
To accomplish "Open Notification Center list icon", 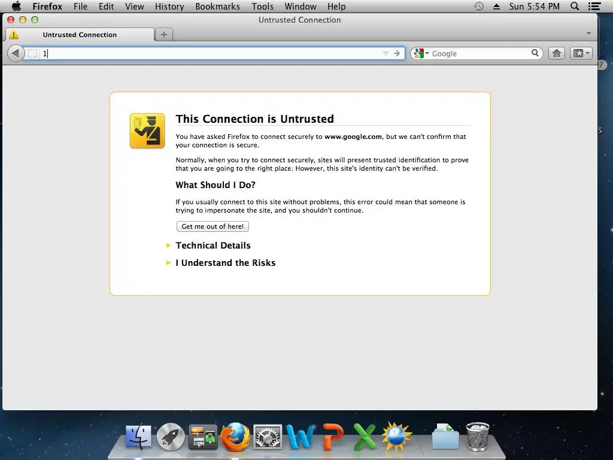I will pos(594,6).
